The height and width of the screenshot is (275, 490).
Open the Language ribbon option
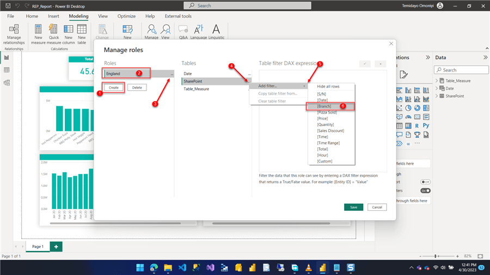[198, 32]
